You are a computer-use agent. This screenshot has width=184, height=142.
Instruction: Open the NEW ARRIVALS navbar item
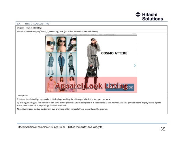(x=84, y=35)
